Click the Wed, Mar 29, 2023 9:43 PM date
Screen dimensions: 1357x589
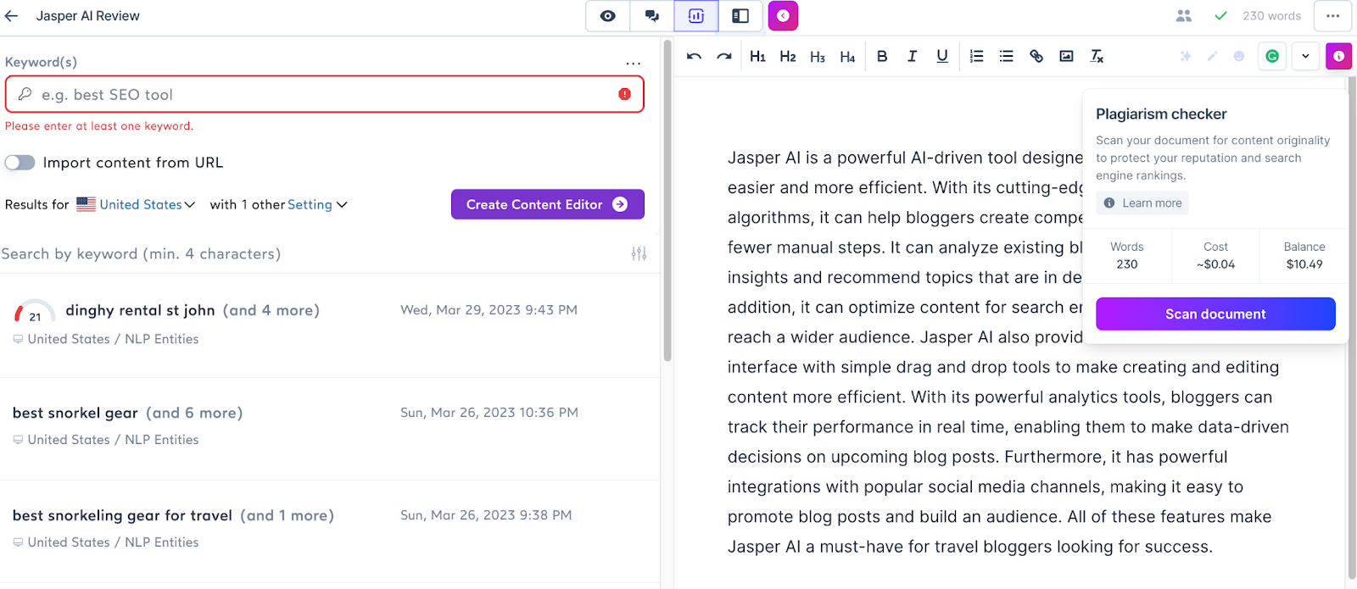[x=489, y=310]
